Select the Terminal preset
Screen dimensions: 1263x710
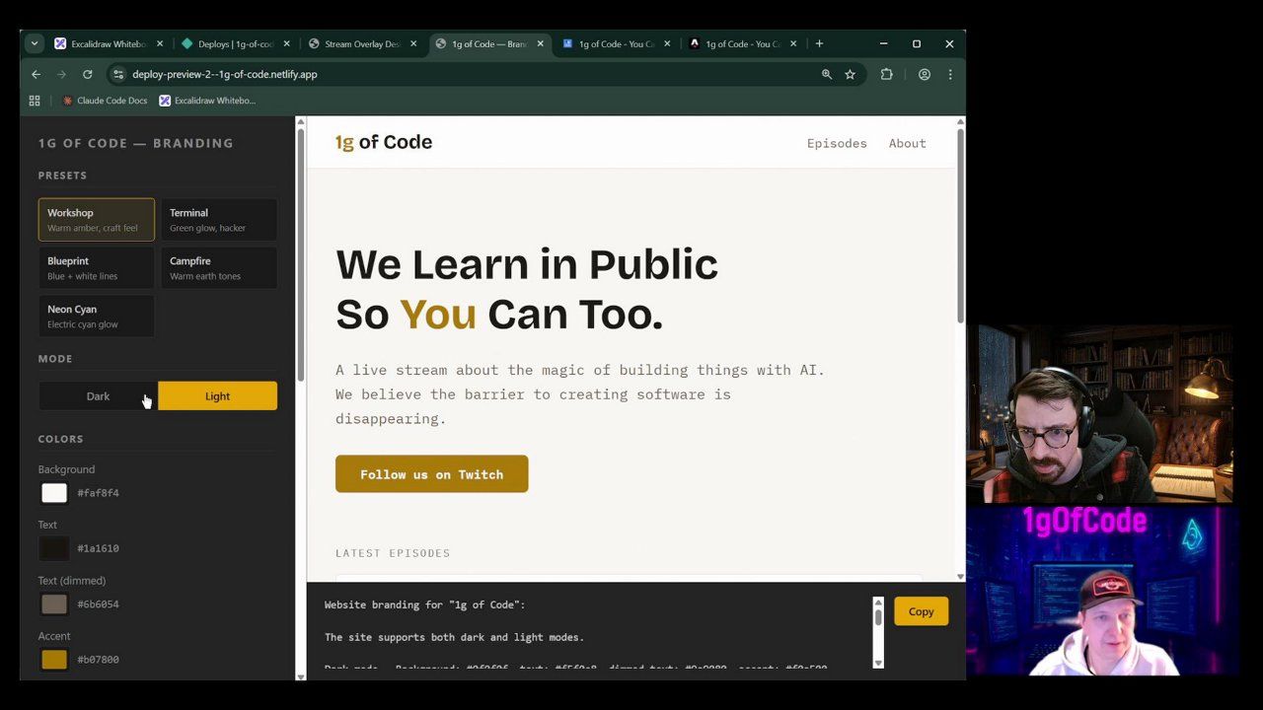[218, 219]
